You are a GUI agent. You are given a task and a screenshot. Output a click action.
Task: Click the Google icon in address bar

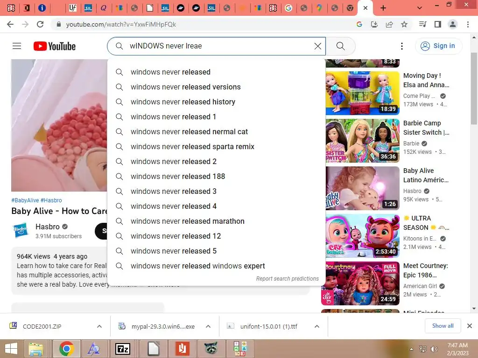(x=359, y=24)
